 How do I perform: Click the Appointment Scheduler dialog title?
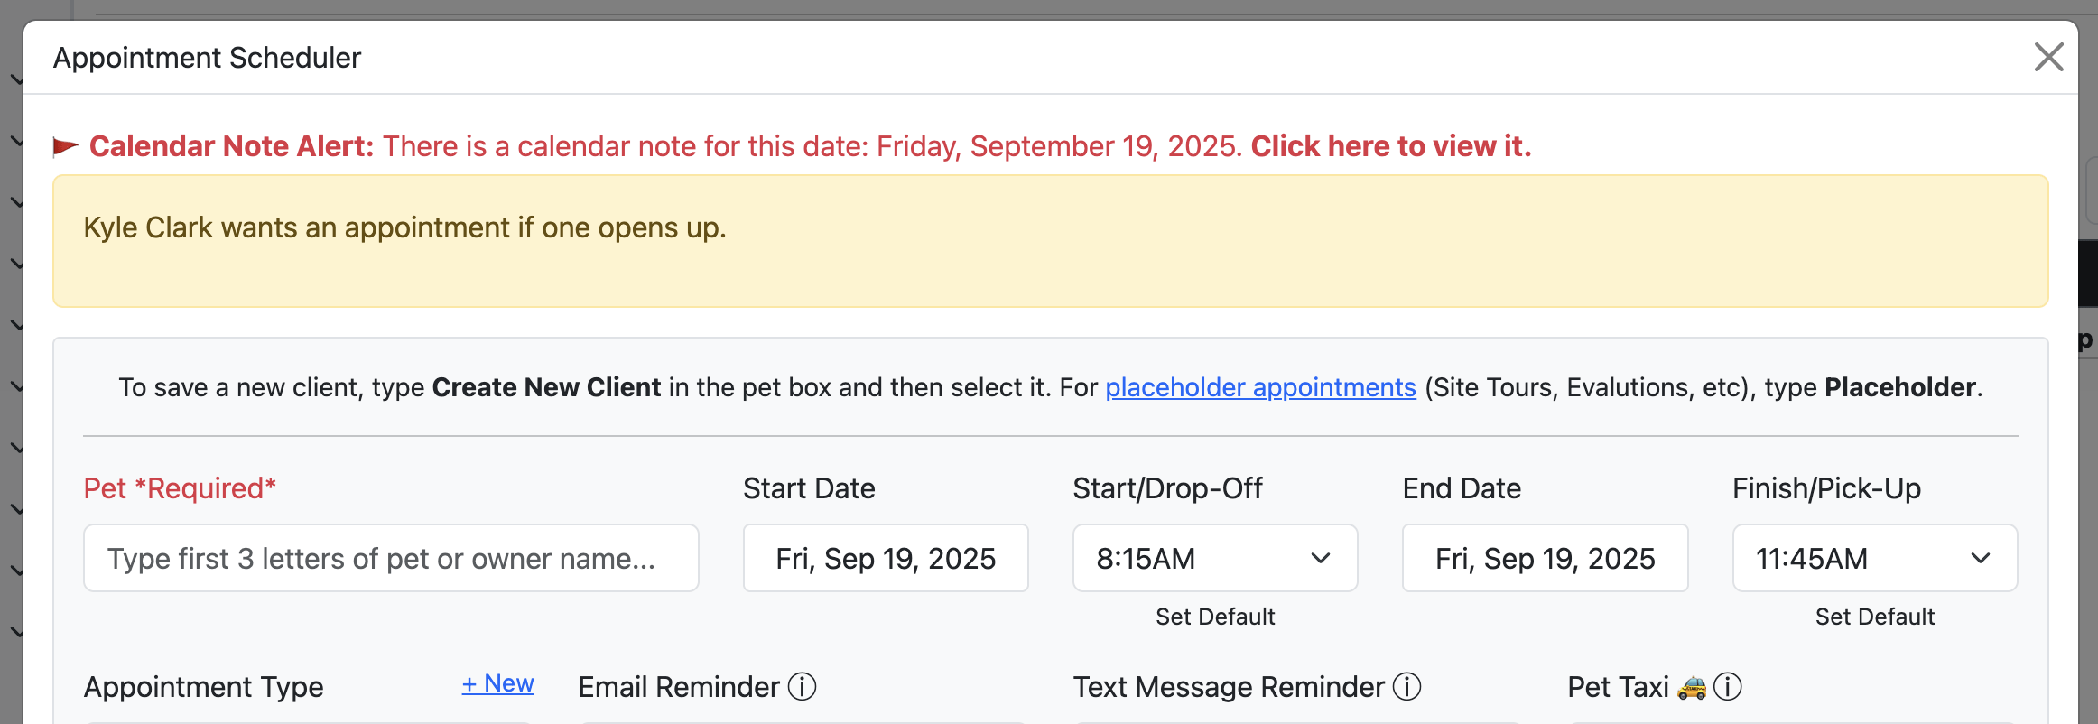tap(207, 58)
